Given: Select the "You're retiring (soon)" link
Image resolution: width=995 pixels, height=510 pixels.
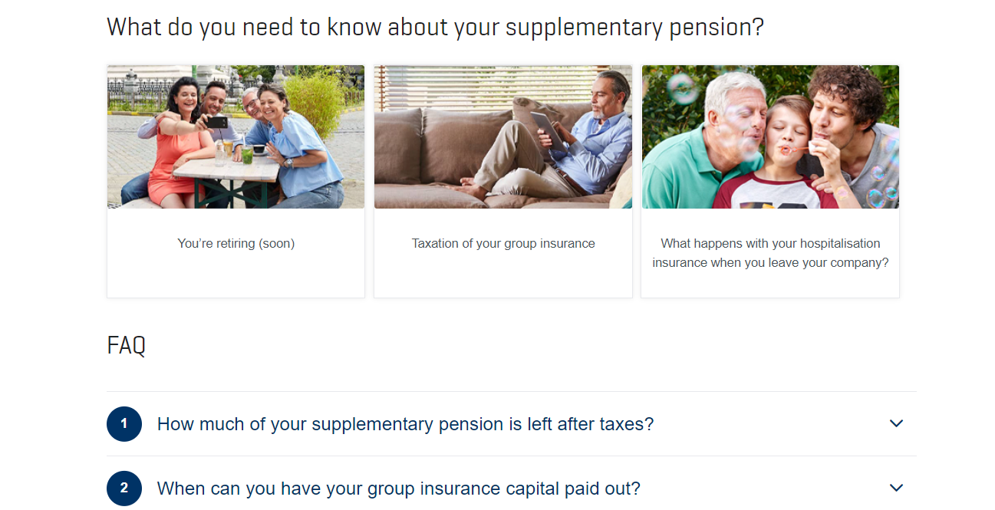Looking at the screenshot, I should tap(236, 243).
